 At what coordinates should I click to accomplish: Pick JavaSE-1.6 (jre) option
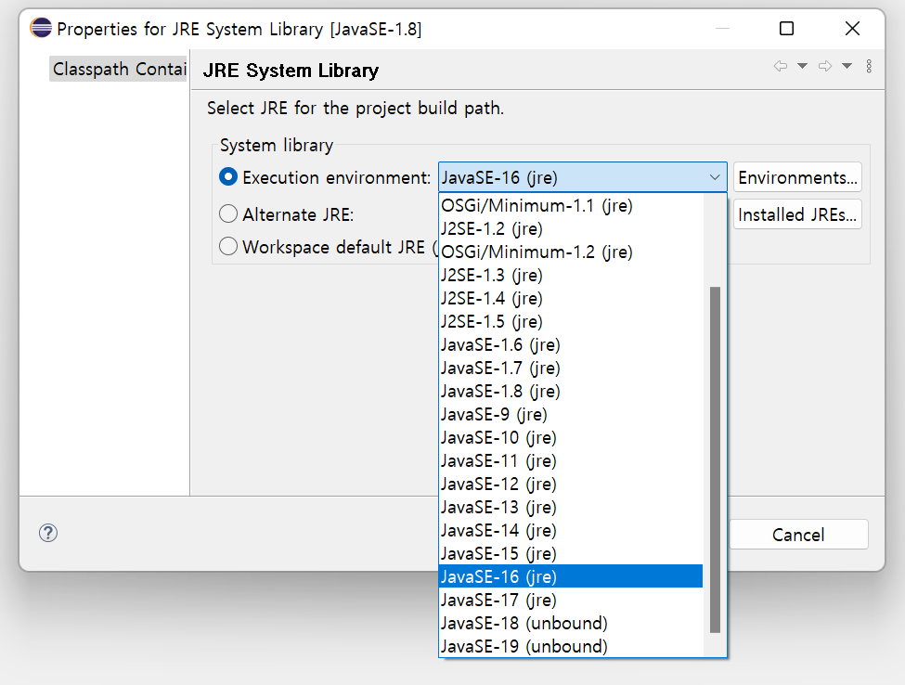(571, 345)
